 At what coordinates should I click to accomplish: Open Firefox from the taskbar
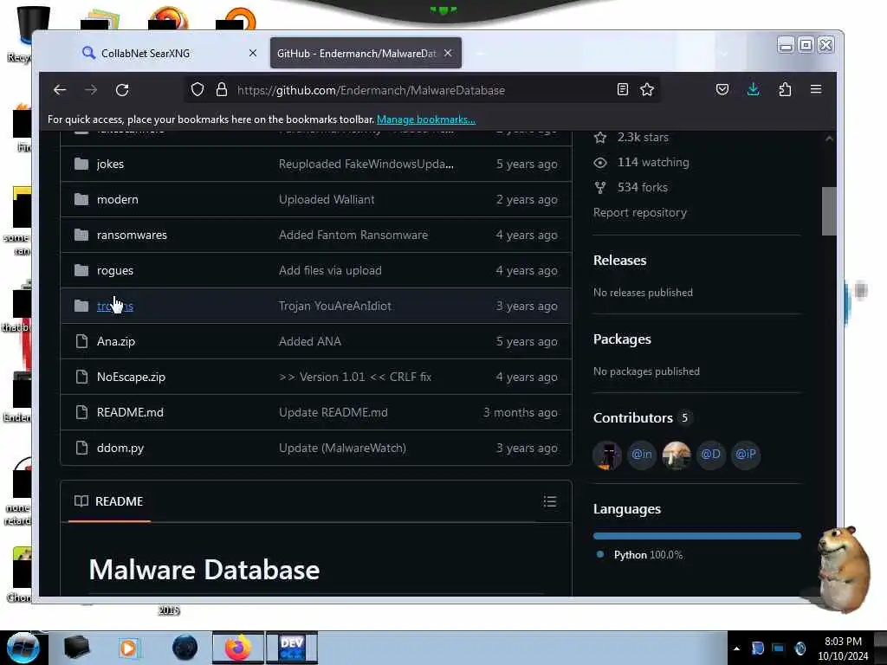pyautogui.click(x=237, y=648)
